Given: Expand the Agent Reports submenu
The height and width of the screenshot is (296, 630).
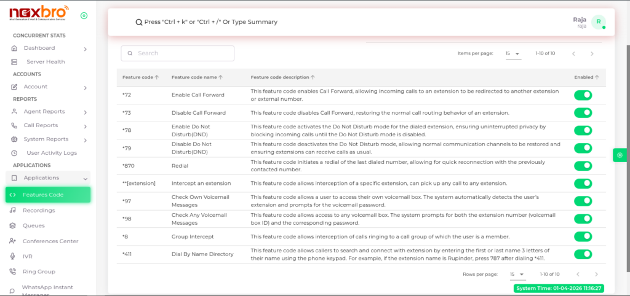Looking at the screenshot, I should point(85,112).
